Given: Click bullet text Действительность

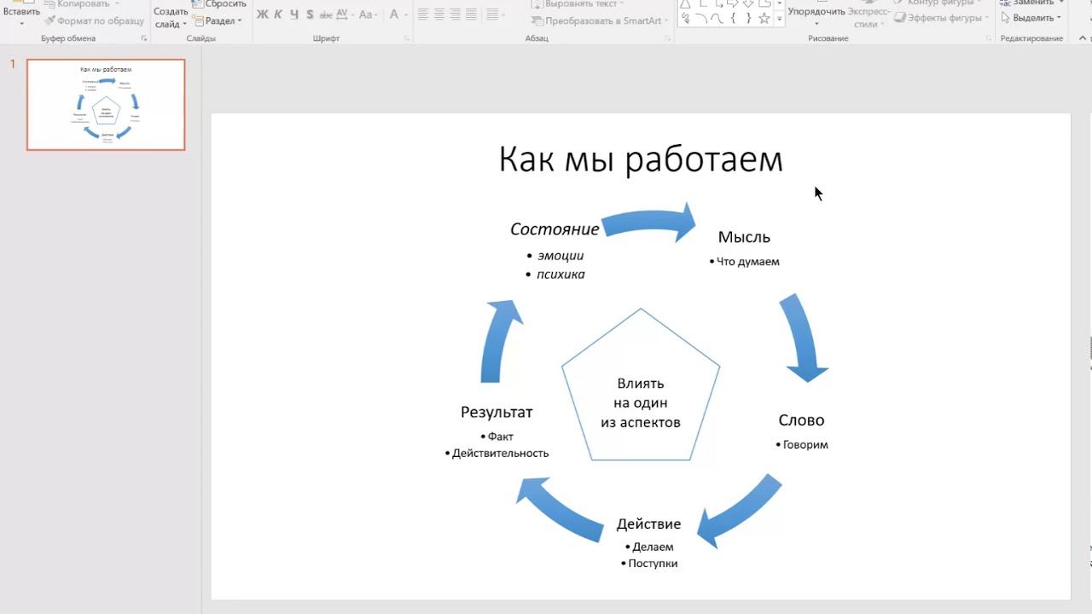Looking at the screenshot, I should click(500, 454).
